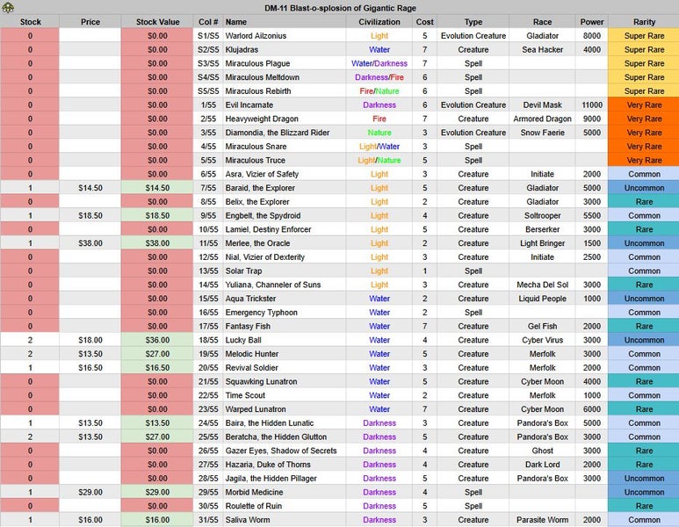Click the stock count 2 for Beratcha, the Hidden Glutton
679x527 pixels.
pos(30,437)
